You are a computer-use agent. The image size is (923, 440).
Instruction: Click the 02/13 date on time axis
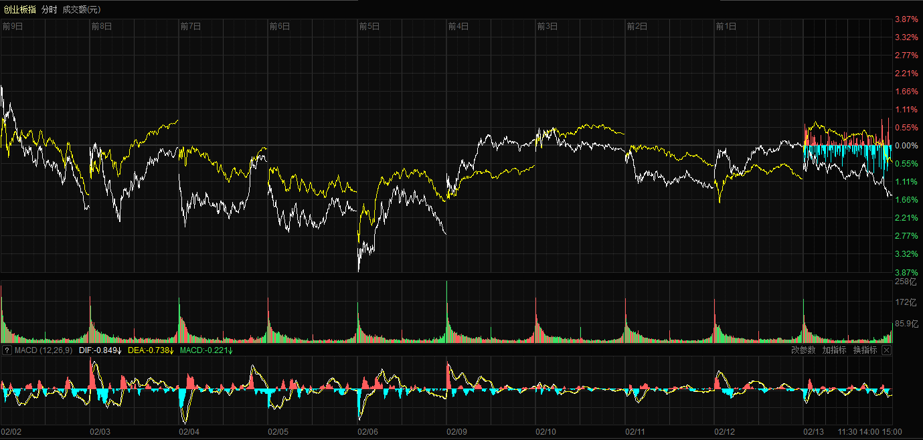[x=814, y=432]
